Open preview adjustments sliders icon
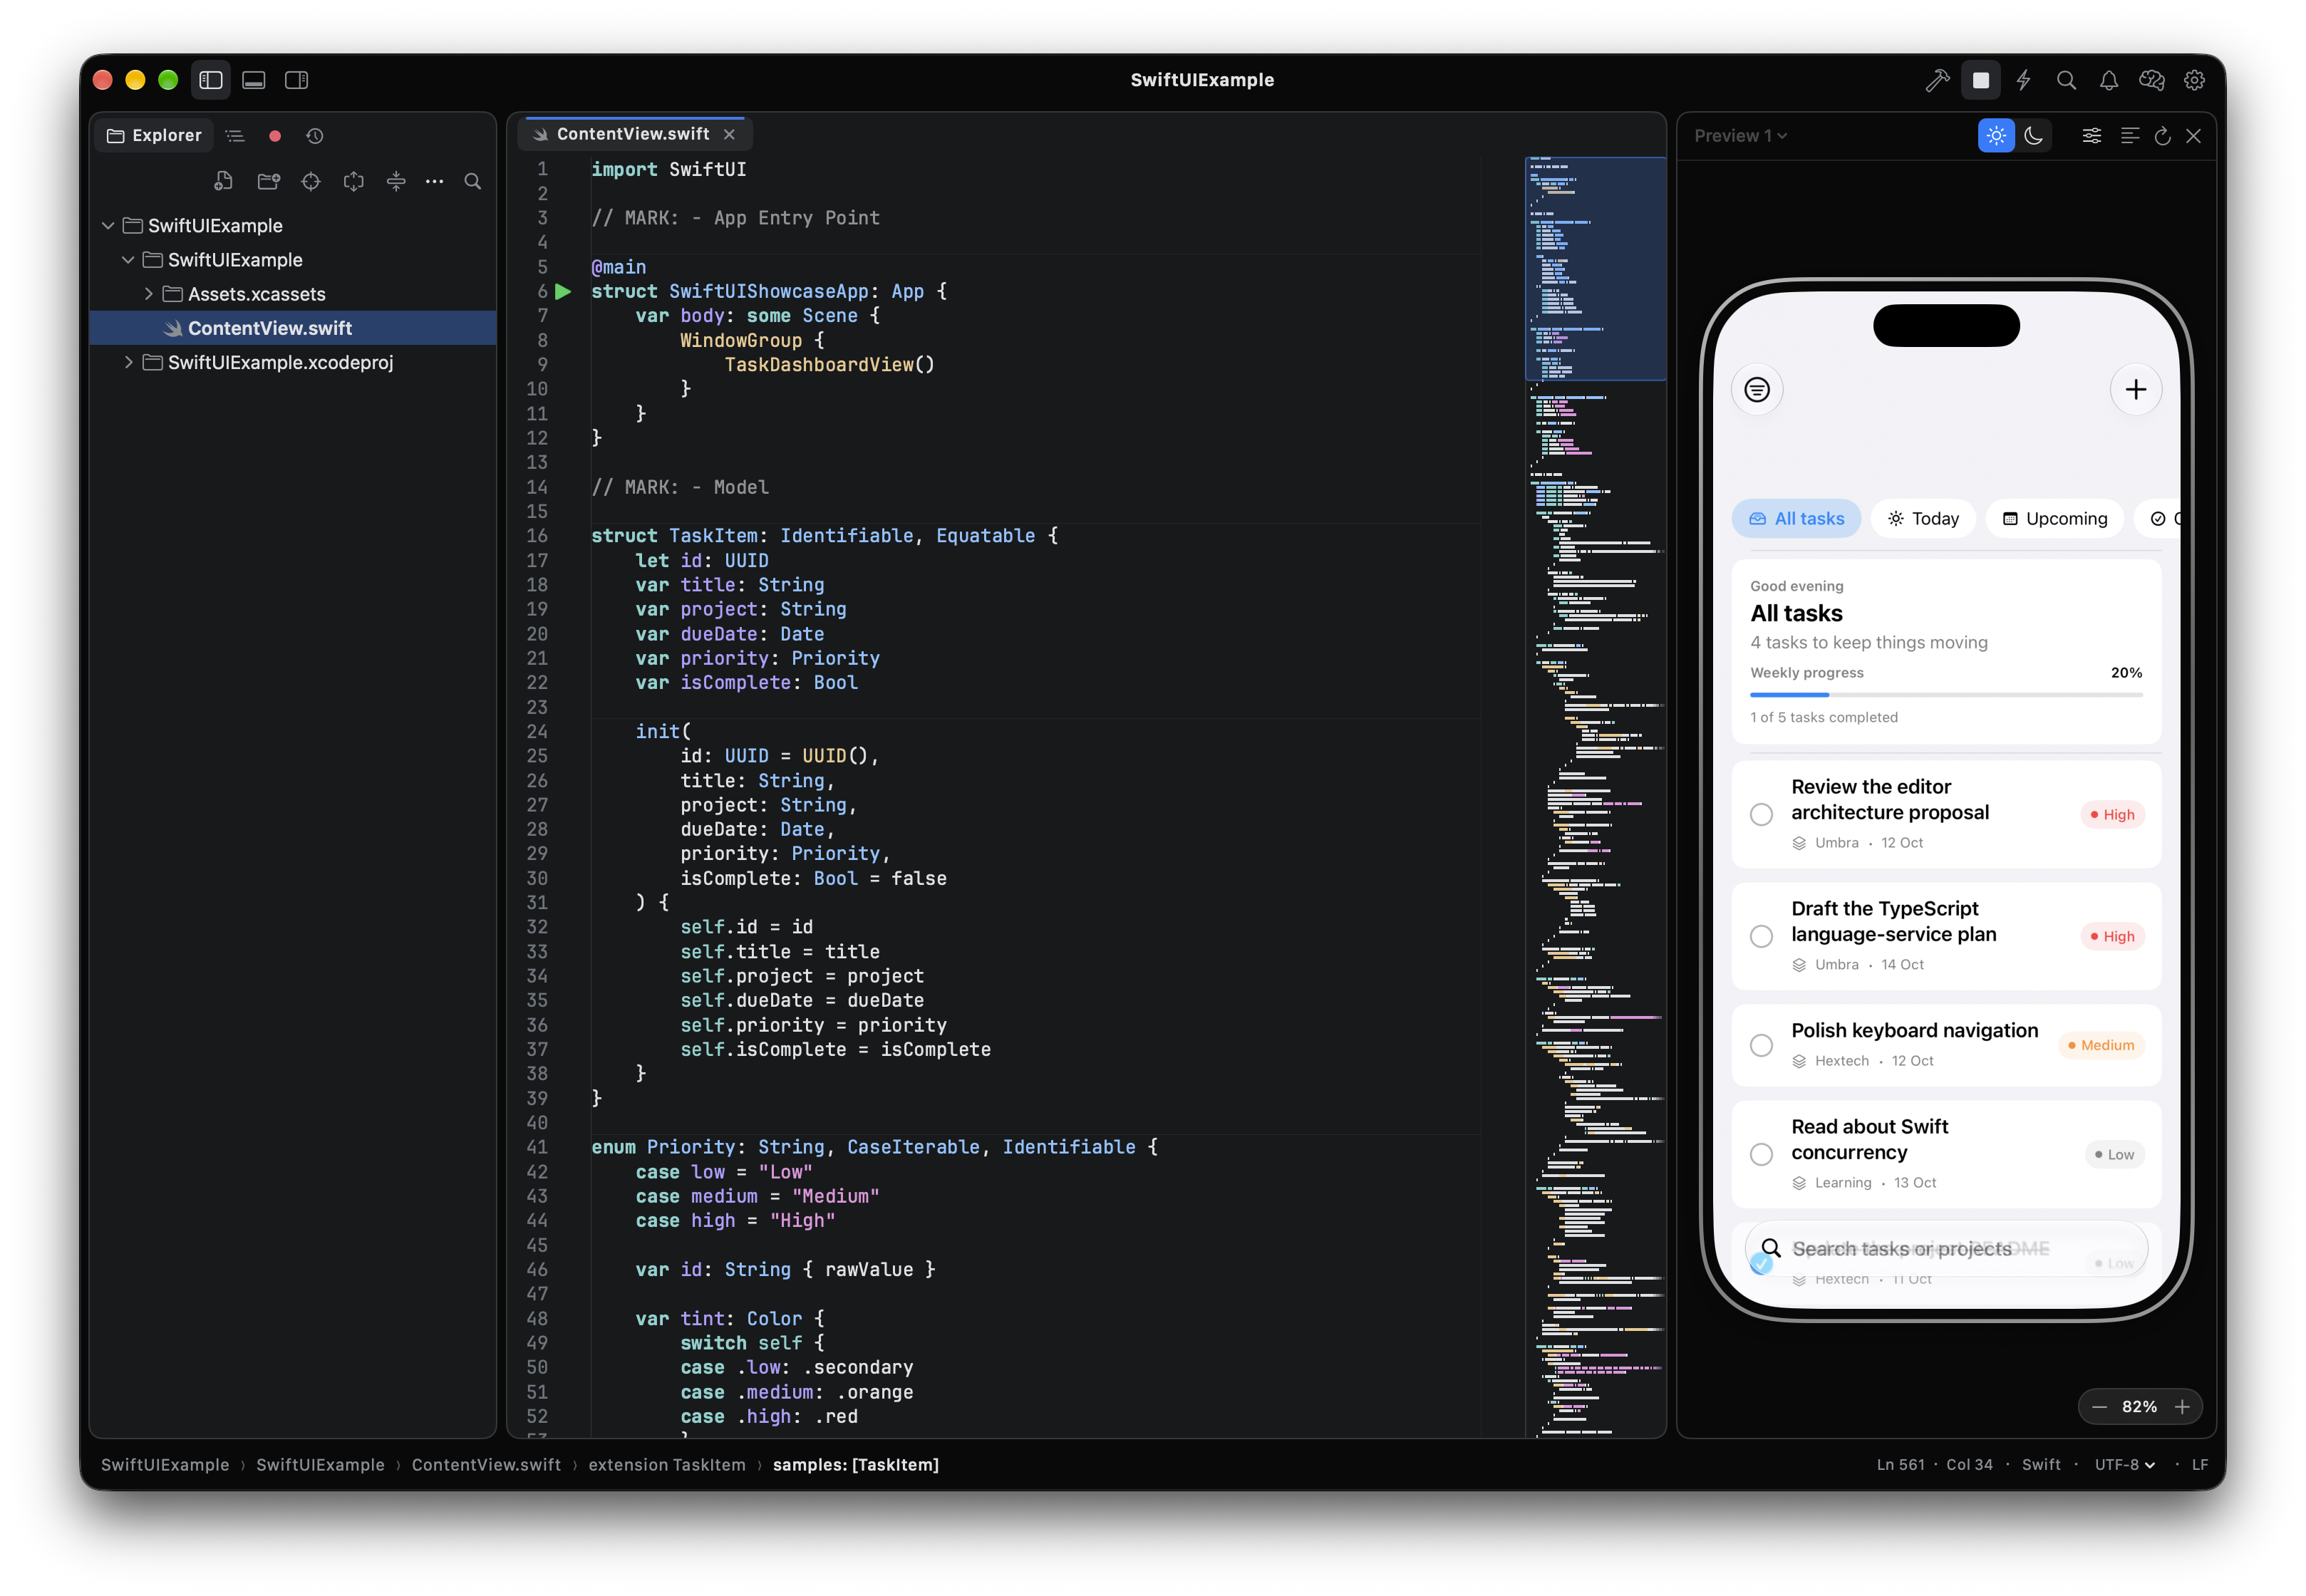 (x=2091, y=136)
